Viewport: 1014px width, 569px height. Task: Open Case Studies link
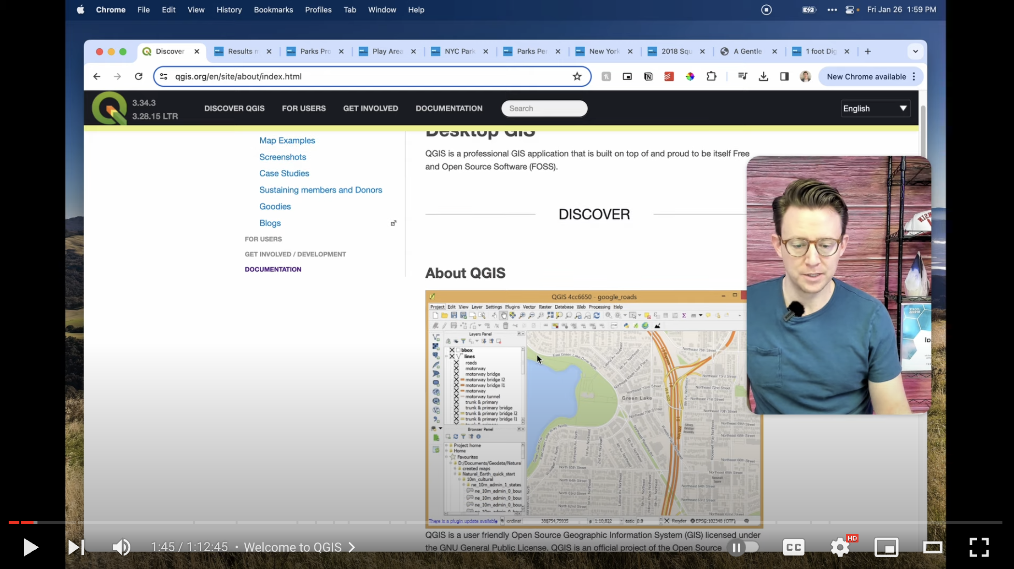[x=284, y=173]
